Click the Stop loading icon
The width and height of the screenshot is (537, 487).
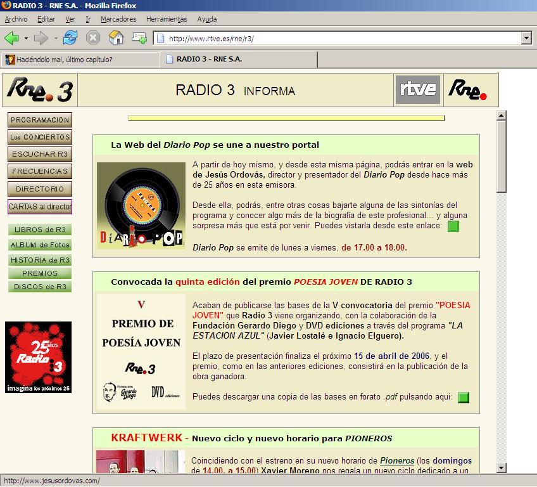click(x=93, y=38)
